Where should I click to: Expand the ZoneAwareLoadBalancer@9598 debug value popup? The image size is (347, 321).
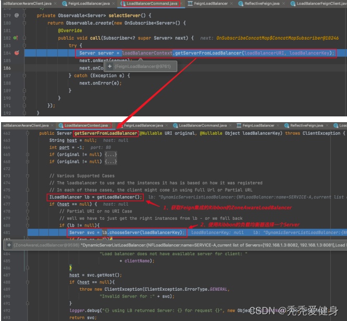(9, 245)
